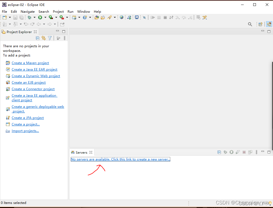Click the Project Explorer filter funnel icon
The image size is (273, 208).
pyautogui.click(x=50, y=38)
